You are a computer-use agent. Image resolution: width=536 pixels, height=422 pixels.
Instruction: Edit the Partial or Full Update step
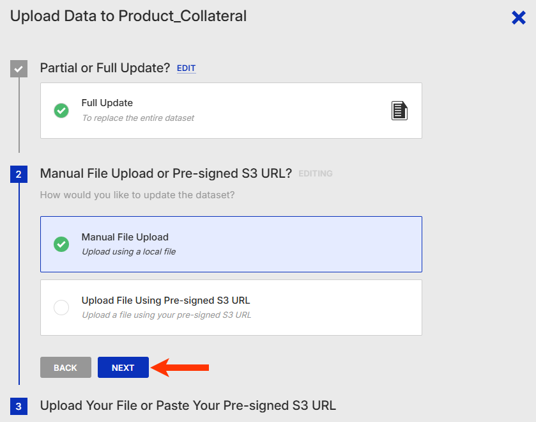[186, 68]
